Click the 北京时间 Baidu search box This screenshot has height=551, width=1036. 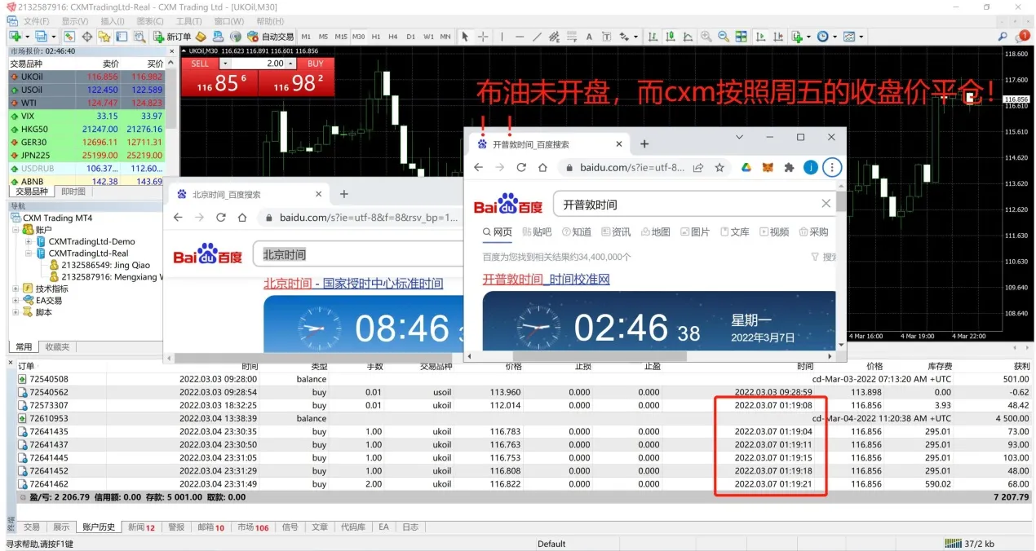[x=359, y=255]
